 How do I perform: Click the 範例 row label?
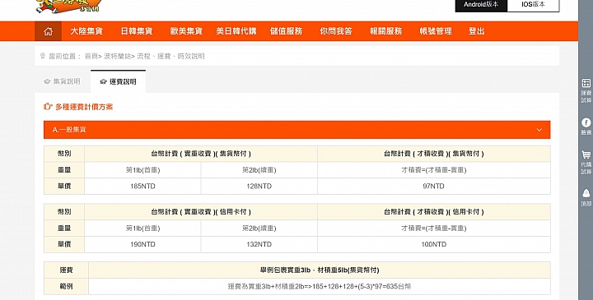click(66, 286)
